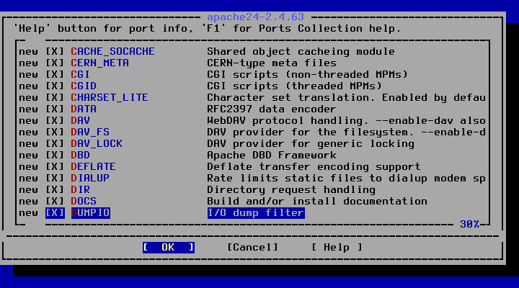This screenshot has width=519, height=288.
Task: Click 'Deflate transfer encoding support' description
Action: pyautogui.click(x=314, y=166)
